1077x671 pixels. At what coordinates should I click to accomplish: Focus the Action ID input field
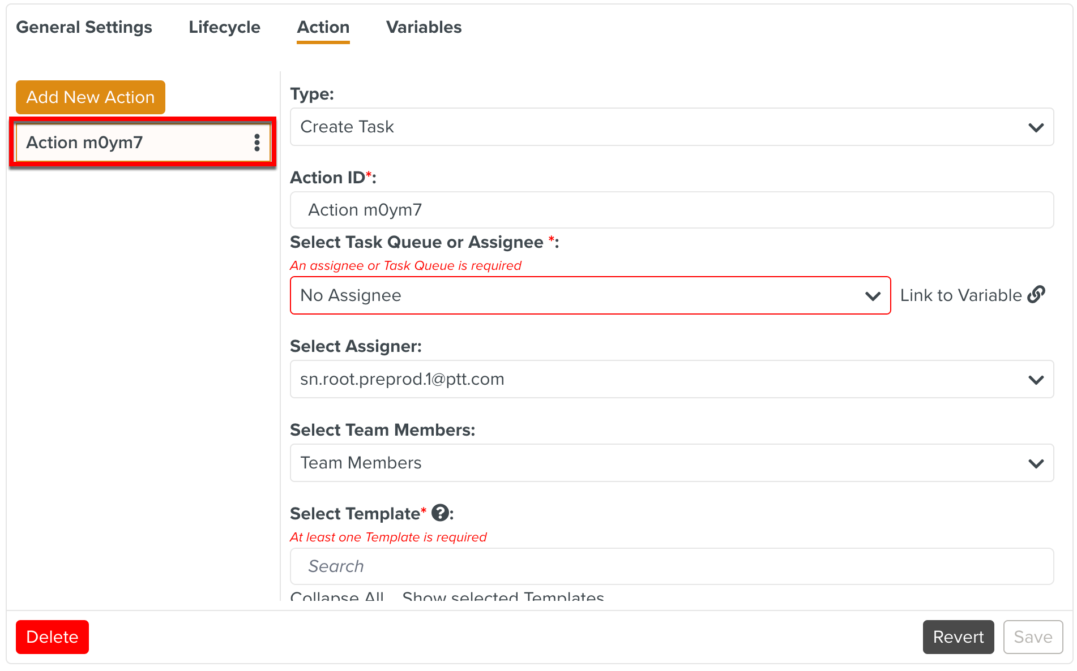(671, 210)
